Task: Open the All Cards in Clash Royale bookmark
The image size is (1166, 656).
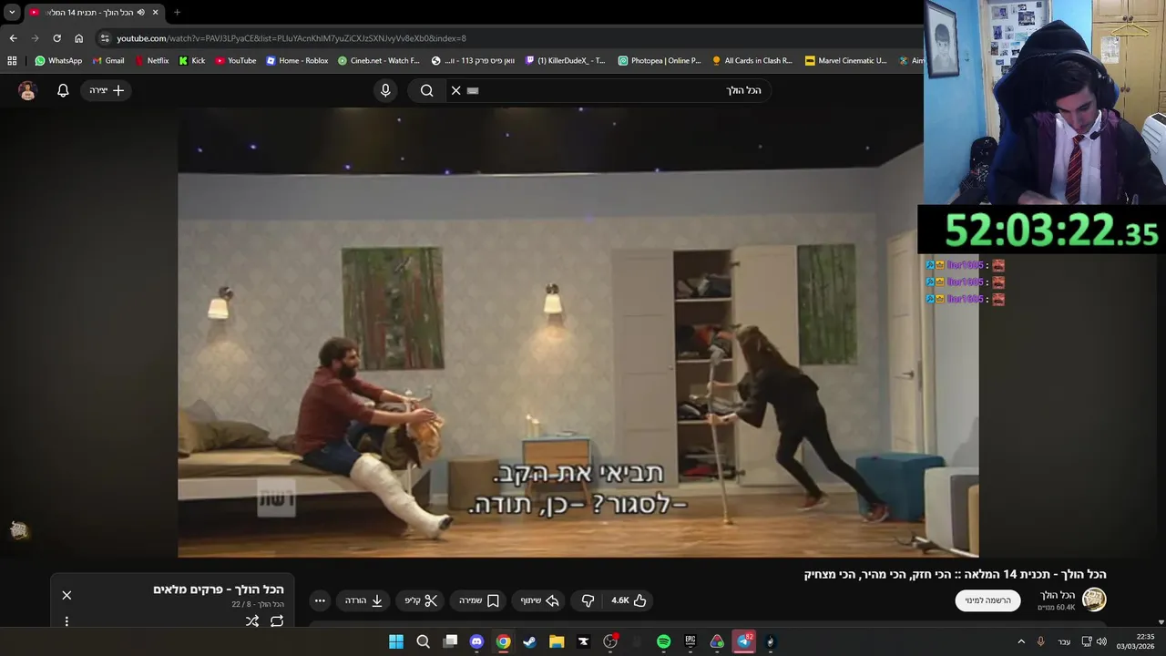Action: (752, 61)
